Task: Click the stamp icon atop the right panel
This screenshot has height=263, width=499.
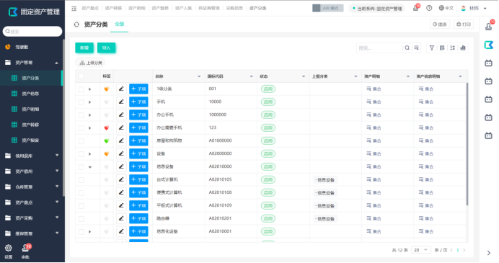Action: 489,27
